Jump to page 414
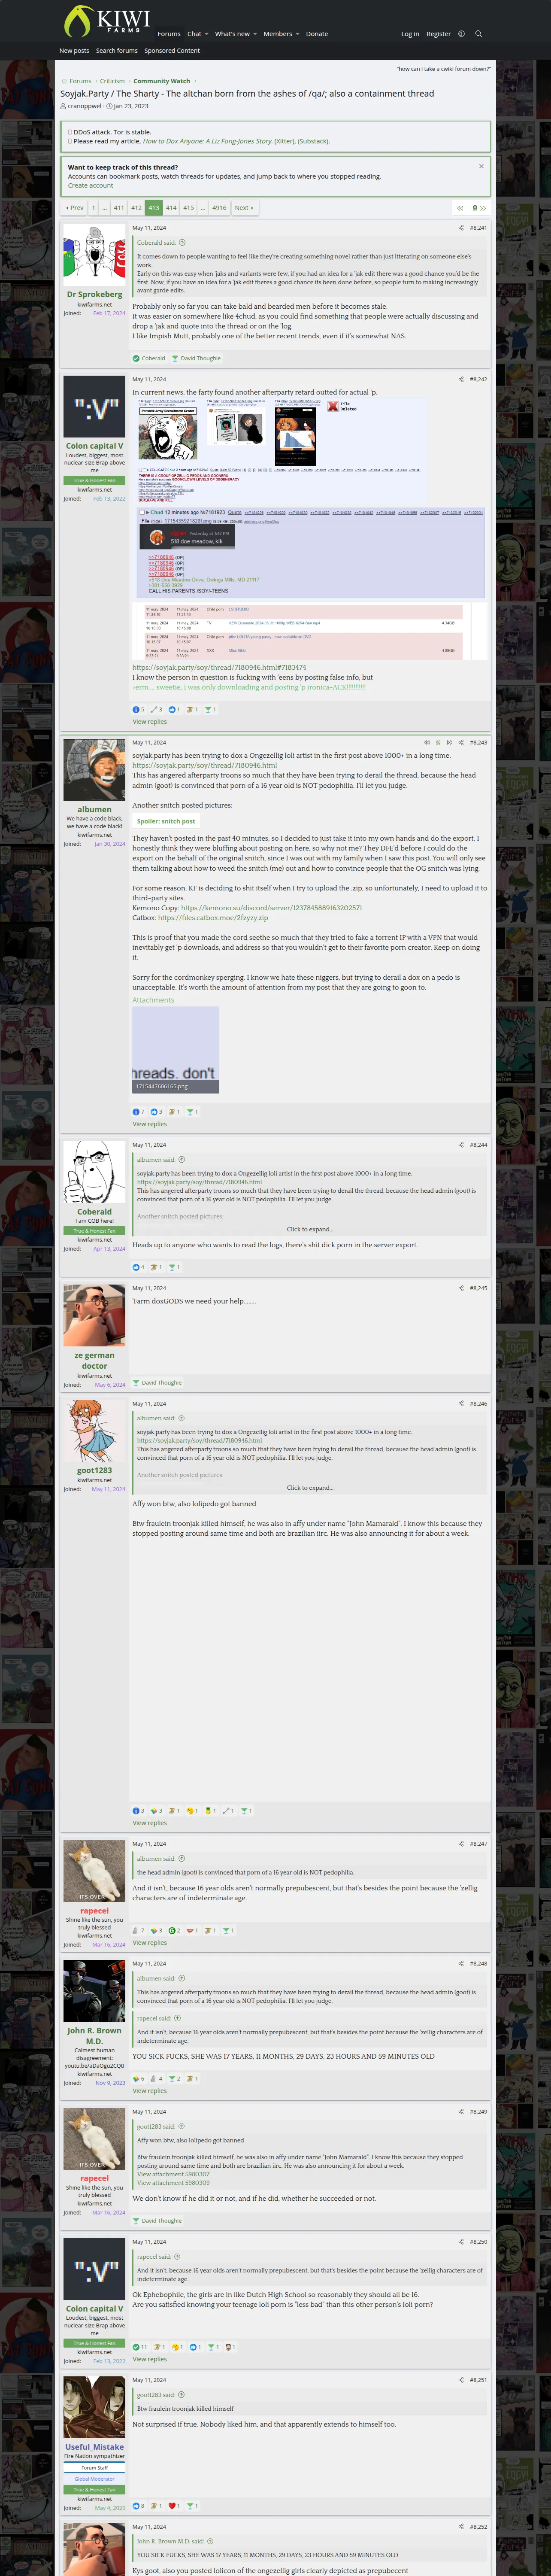This screenshot has width=551, height=2576. coord(171,208)
